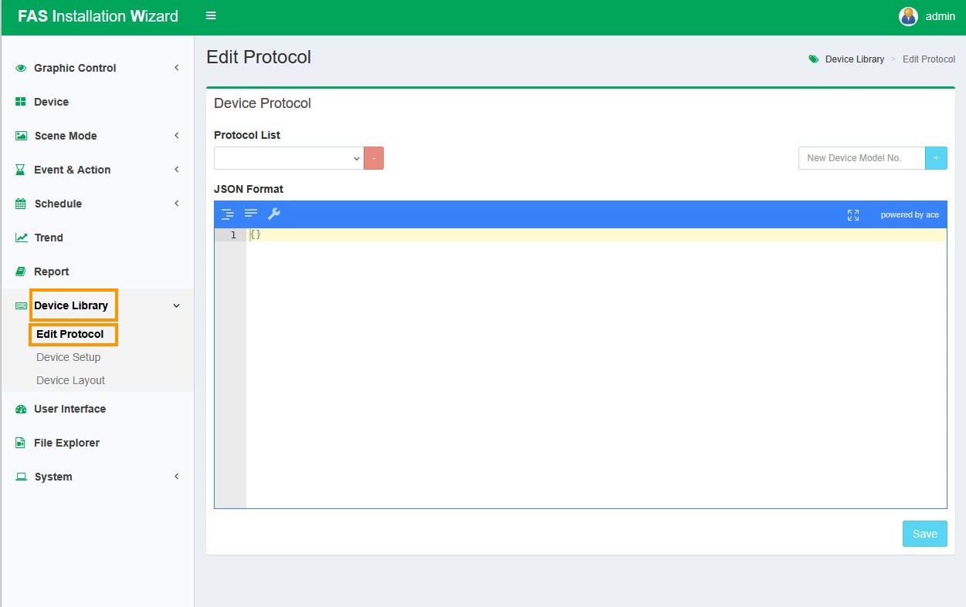Screen dimensions: 966x607
Task: Click line 1 in the JSON editor
Action: [x=595, y=235]
